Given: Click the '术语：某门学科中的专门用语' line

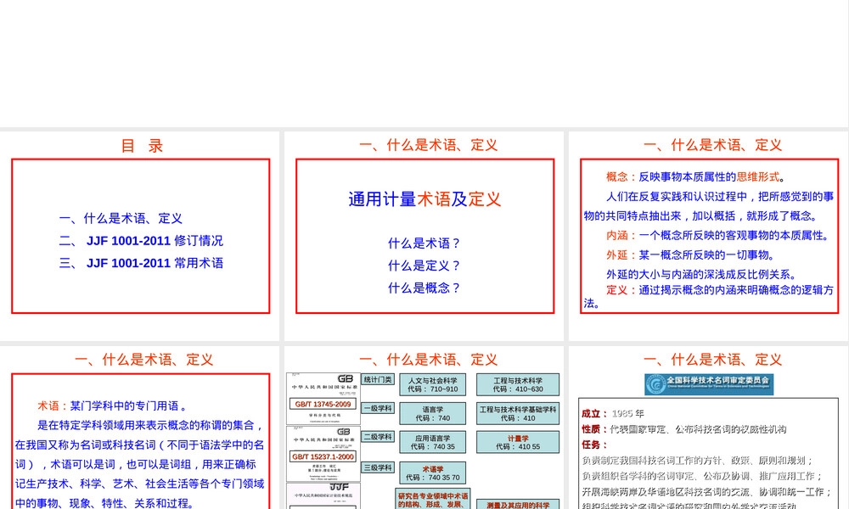Looking at the screenshot, I should (113, 406).
